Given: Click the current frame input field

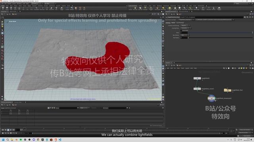Looking at the screenshot, I should tap(17, 130).
